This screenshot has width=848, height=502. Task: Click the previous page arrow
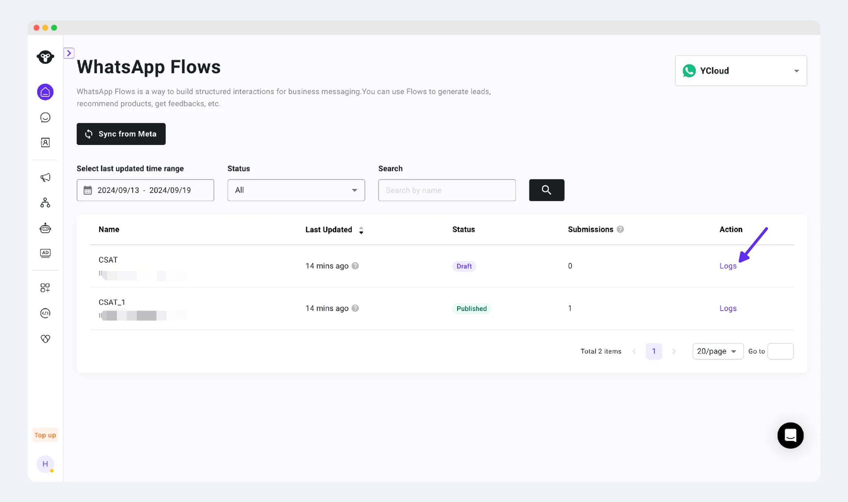coord(634,351)
